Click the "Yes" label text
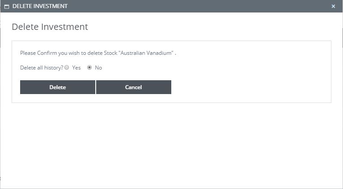The width and height of the screenshot is (343, 189). (76, 68)
